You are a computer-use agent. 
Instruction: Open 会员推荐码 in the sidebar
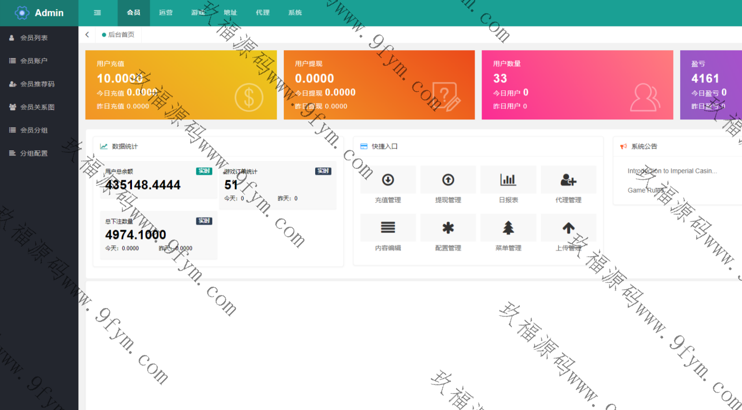[x=37, y=84]
